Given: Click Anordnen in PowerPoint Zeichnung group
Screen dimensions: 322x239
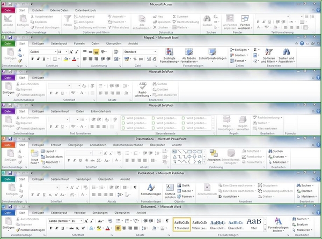Looking at the screenshot, I should pos(214,156).
